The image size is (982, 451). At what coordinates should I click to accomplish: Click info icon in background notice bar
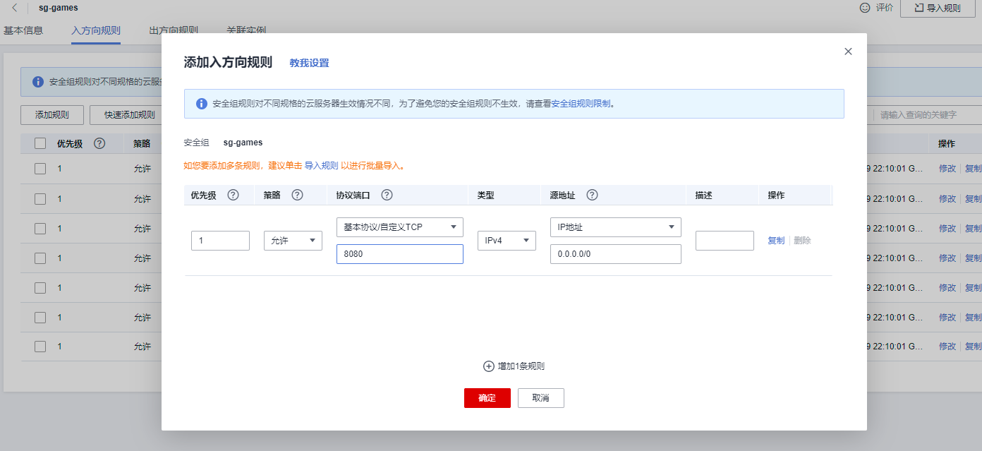point(38,82)
